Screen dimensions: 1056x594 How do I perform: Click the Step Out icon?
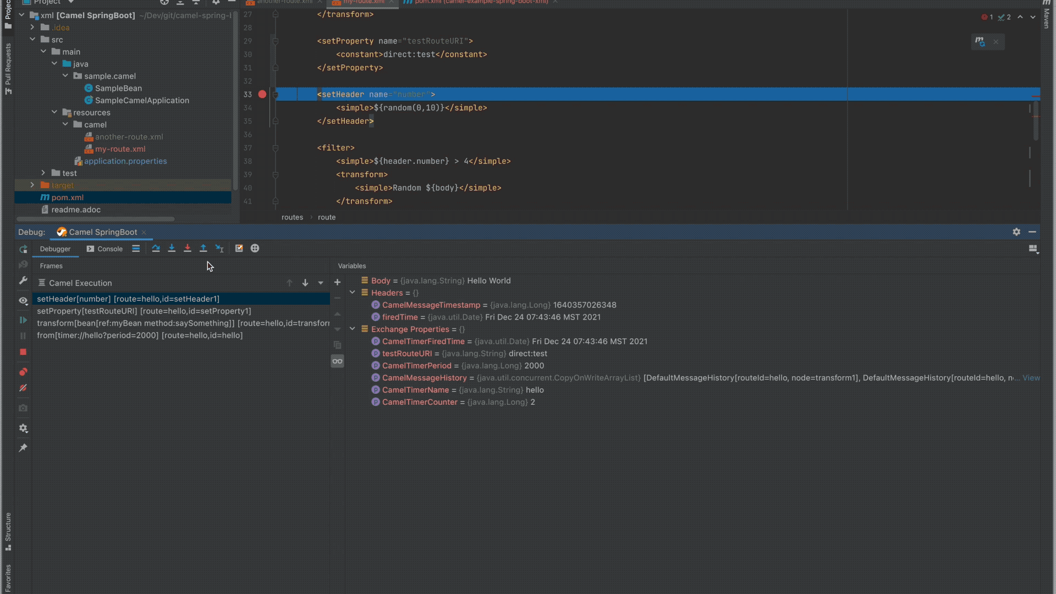pyautogui.click(x=203, y=249)
